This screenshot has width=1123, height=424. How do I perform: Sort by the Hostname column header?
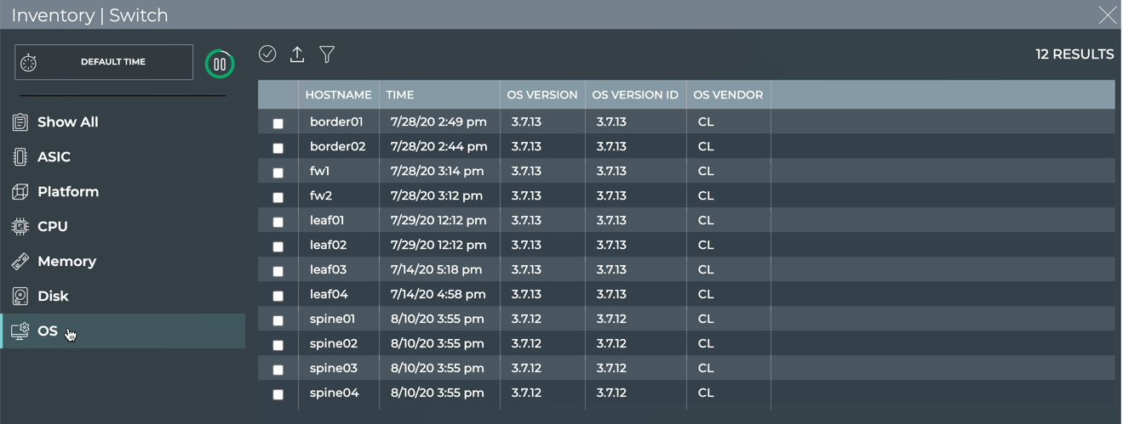click(338, 95)
